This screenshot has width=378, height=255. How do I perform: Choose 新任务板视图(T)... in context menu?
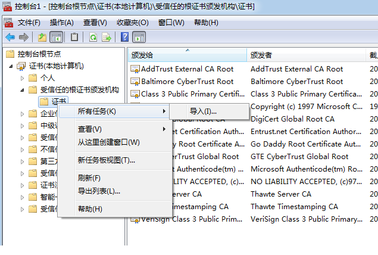click(x=114, y=160)
